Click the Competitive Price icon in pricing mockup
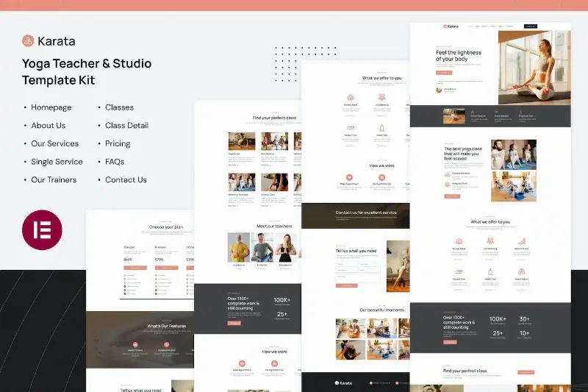The image size is (588, 392). 167,344
